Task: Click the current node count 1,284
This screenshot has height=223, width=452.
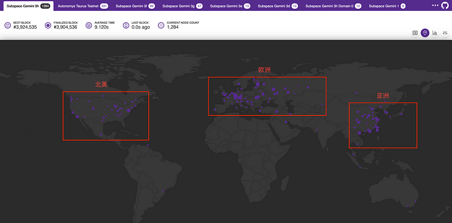Action: pos(173,27)
